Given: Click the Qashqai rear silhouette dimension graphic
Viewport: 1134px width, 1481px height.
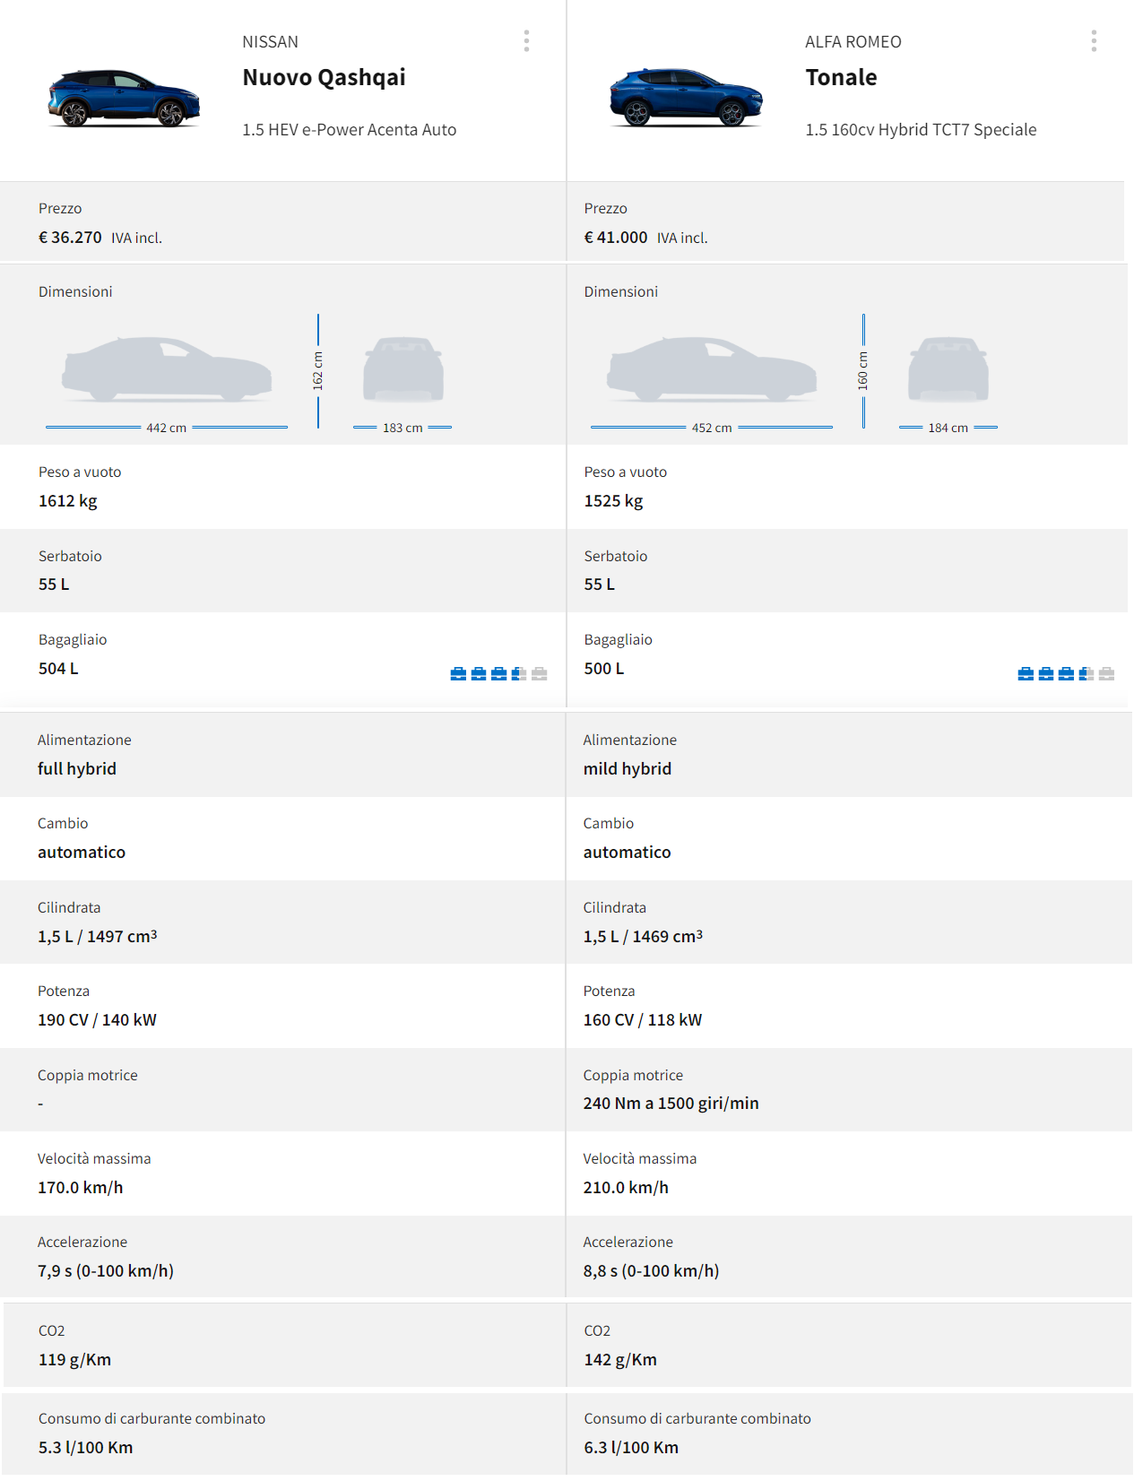Looking at the screenshot, I should [x=403, y=368].
